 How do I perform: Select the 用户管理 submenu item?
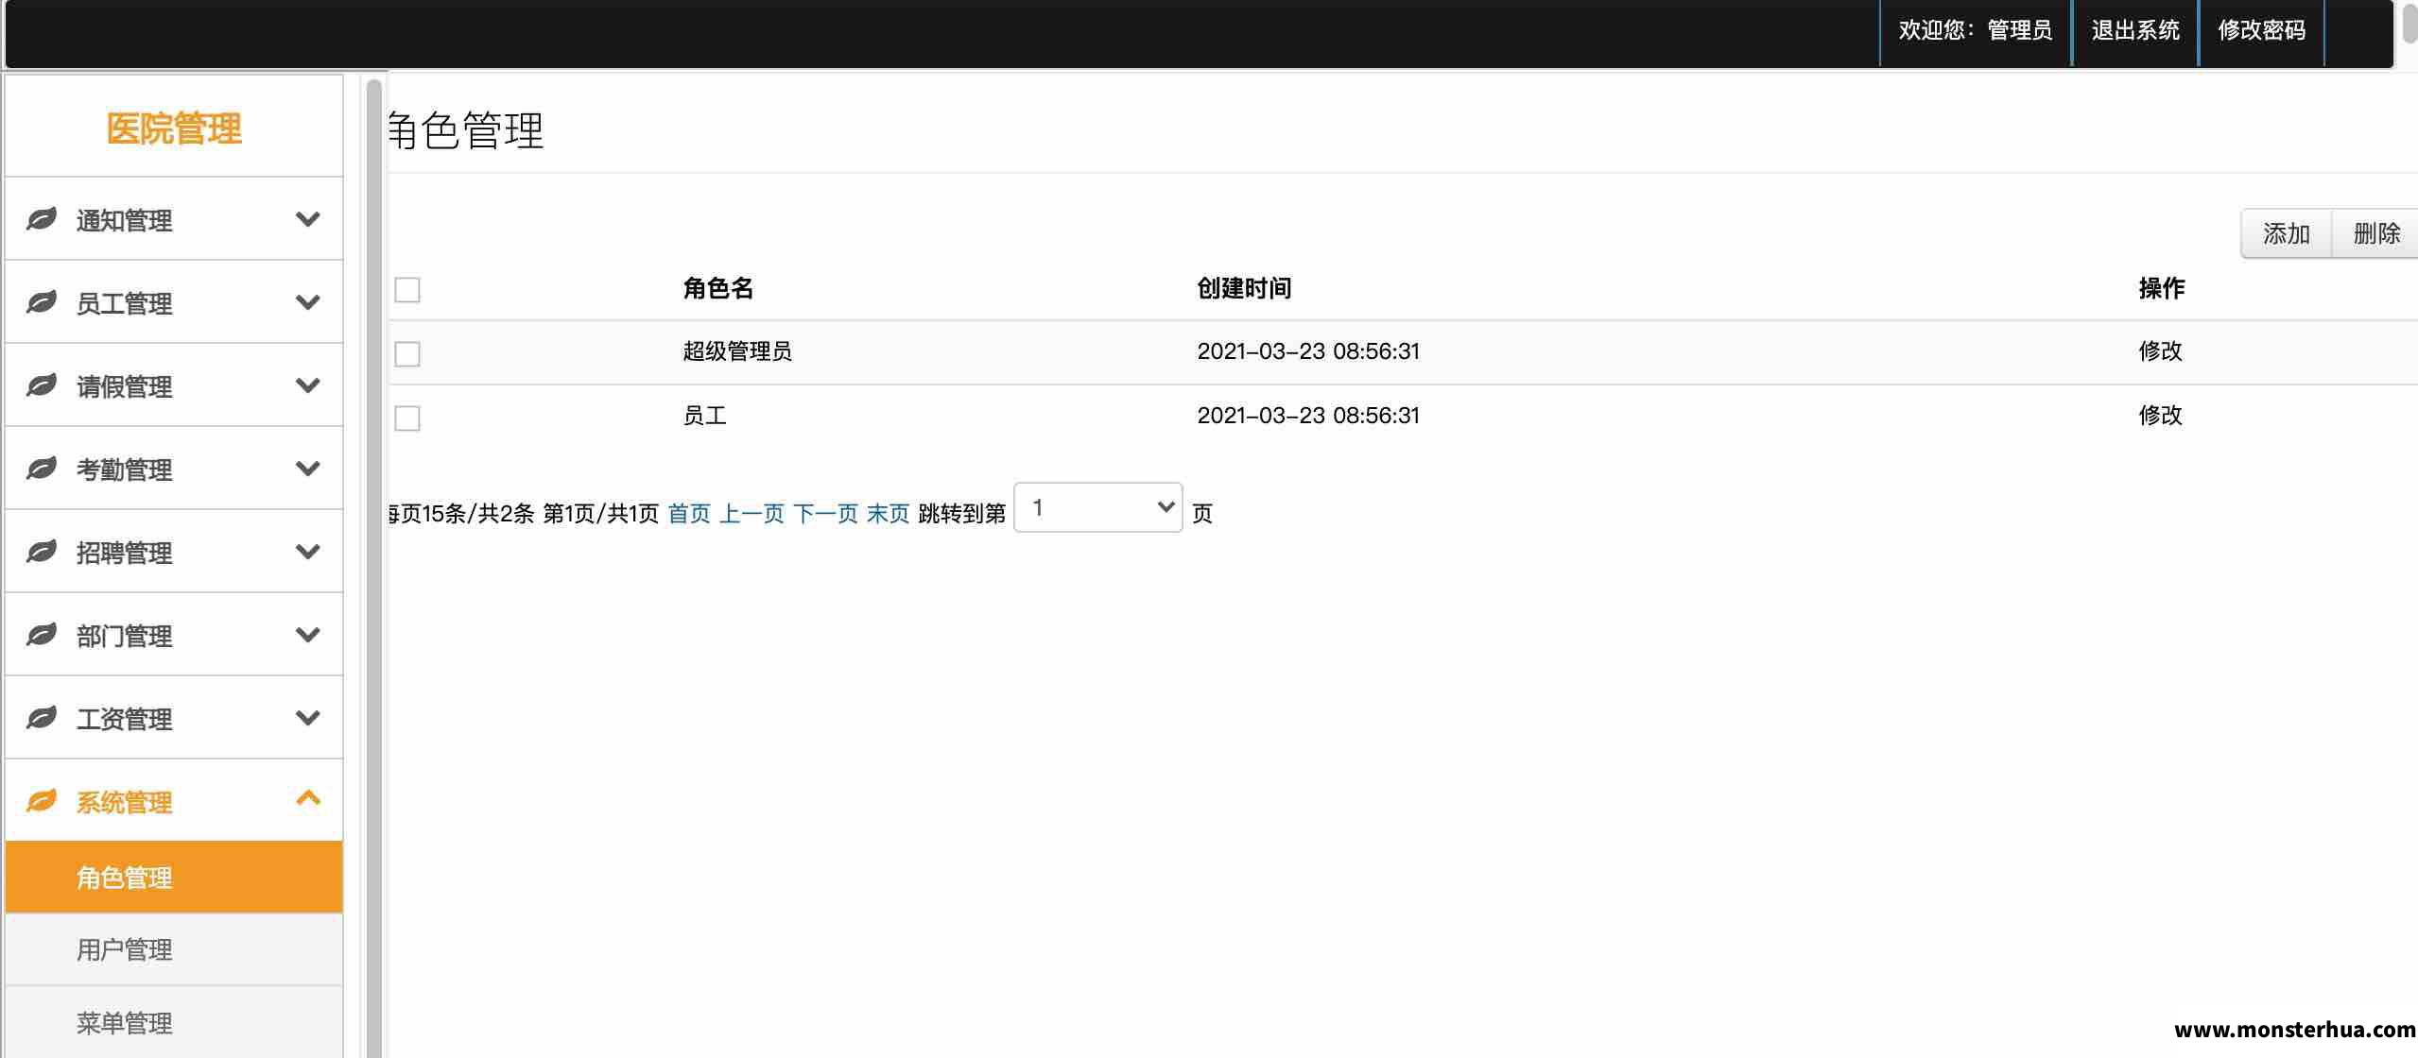[174, 949]
